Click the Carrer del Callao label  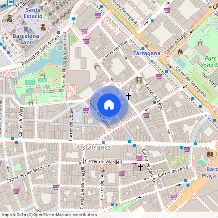pyautogui.click(x=99, y=114)
